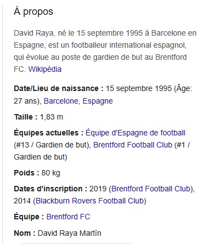Click the 1,83 m height value
208x244 pixels.
52,117
